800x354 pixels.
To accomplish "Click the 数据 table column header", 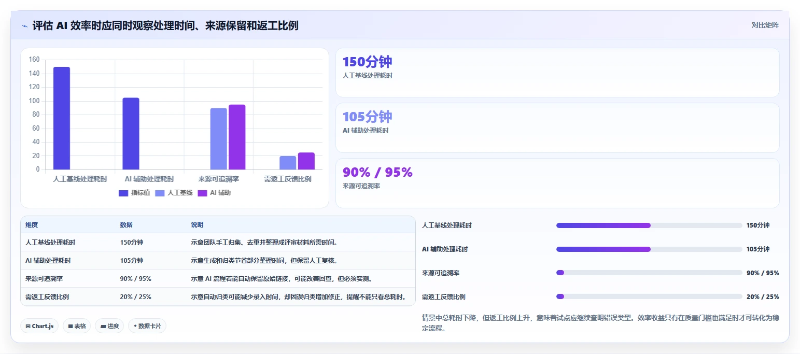I will coord(126,225).
